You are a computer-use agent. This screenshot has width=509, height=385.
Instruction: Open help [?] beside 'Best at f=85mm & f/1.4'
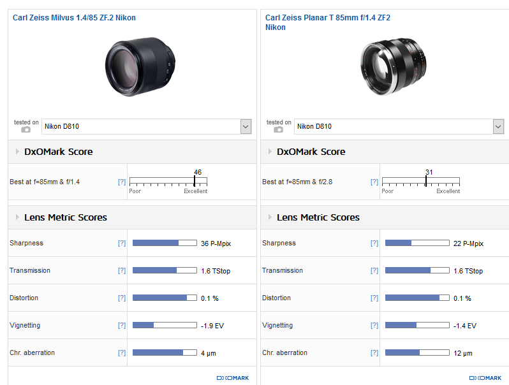tap(122, 182)
